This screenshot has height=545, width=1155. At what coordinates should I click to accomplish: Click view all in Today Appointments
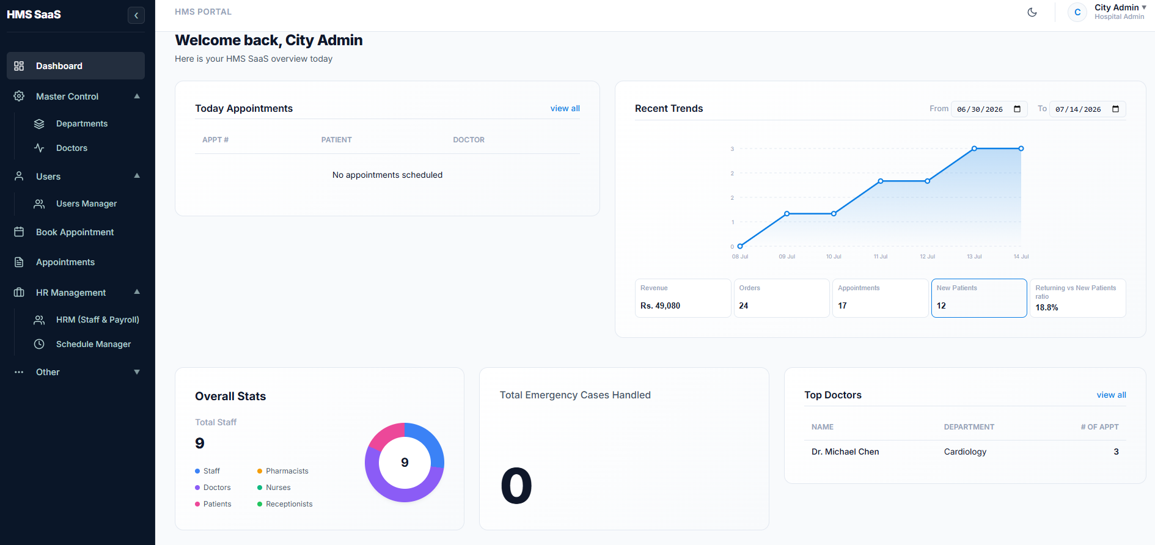point(565,108)
